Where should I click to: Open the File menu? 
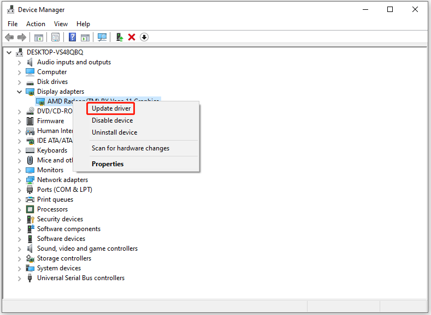point(13,24)
